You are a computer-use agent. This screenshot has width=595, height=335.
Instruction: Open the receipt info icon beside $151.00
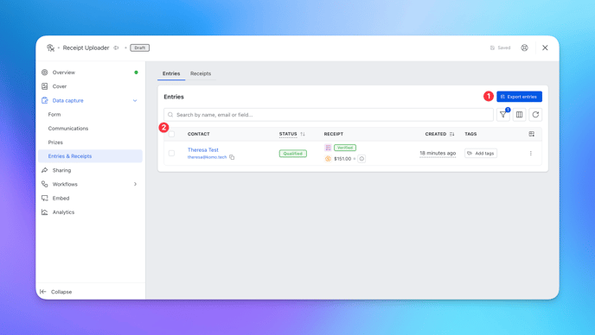pyautogui.click(x=361, y=159)
